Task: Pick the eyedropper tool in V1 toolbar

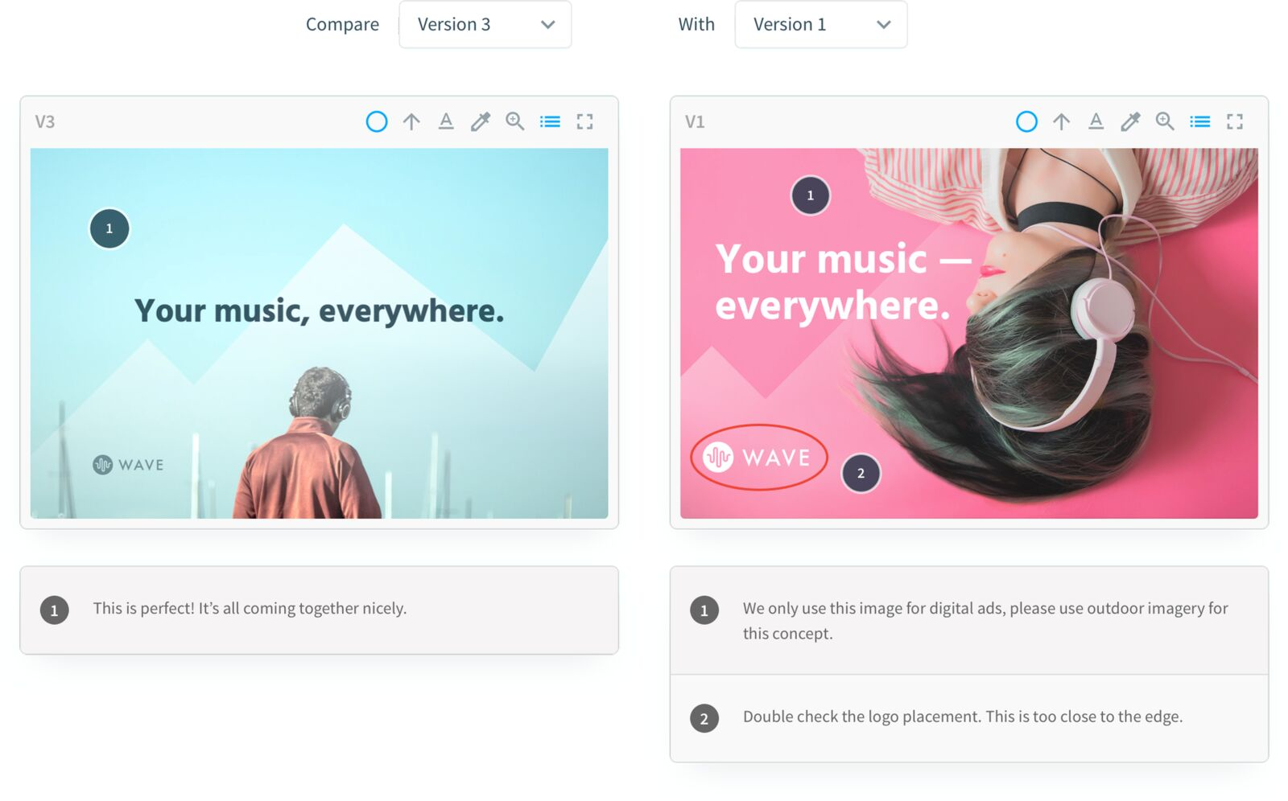Action: (x=1130, y=121)
